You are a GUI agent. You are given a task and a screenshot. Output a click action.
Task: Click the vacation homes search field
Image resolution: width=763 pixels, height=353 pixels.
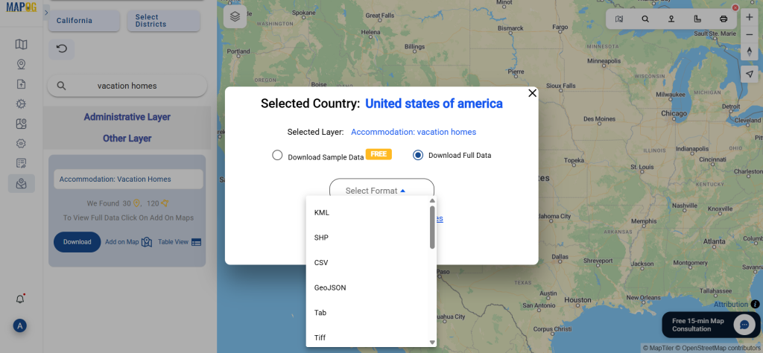(127, 86)
